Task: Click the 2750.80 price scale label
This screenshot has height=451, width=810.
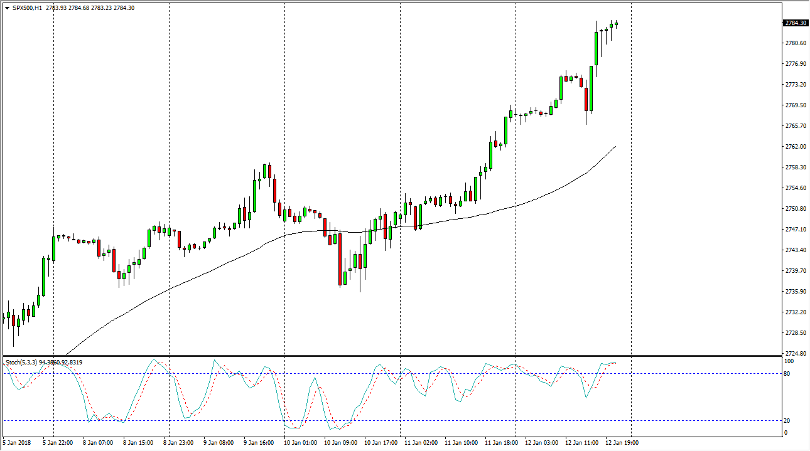Action: (x=795, y=209)
